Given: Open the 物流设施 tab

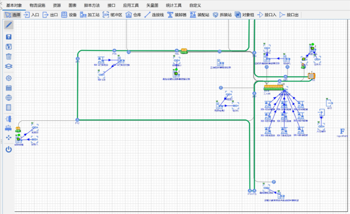Looking at the screenshot, I should coord(37,5).
